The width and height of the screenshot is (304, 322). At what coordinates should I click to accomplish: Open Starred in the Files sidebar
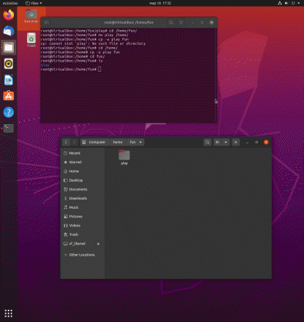(82, 163)
